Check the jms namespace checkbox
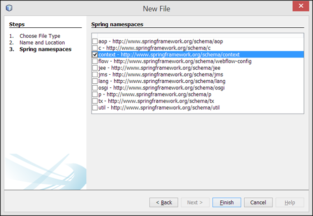The width and height of the screenshot is (313, 216). pyautogui.click(x=95, y=75)
